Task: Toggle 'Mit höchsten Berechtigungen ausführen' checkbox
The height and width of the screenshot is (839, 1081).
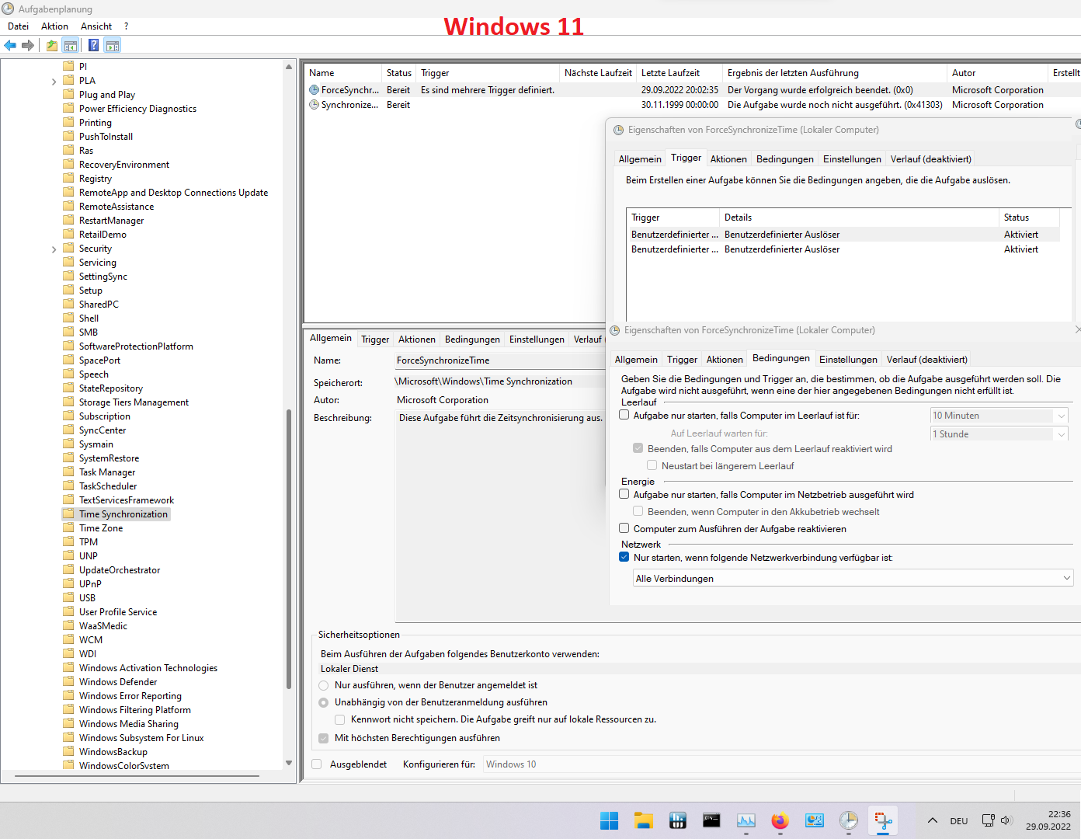Action: click(324, 738)
